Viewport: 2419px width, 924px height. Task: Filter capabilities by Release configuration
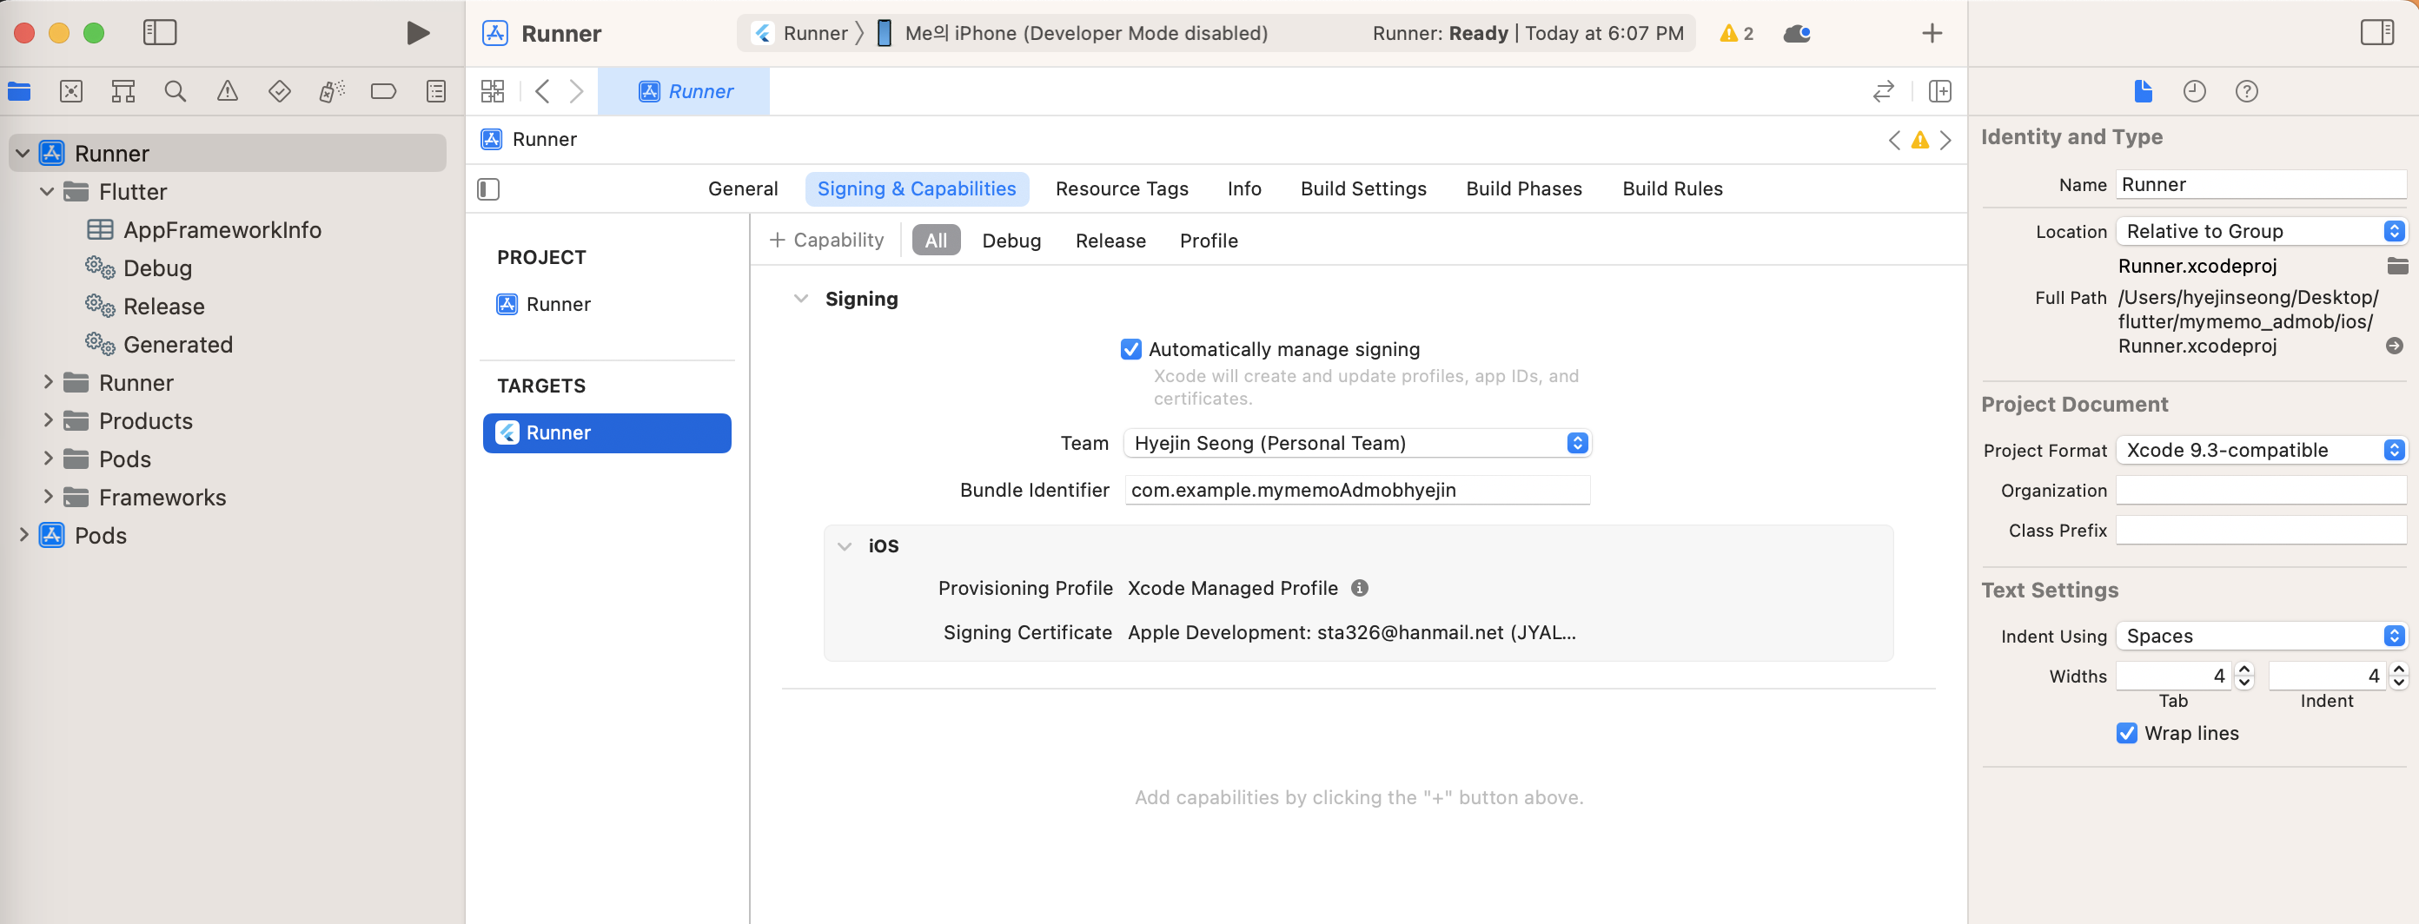click(1110, 241)
